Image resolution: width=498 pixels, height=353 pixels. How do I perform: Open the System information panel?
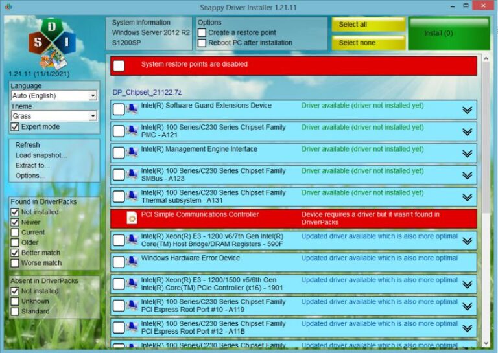point(149,33)
